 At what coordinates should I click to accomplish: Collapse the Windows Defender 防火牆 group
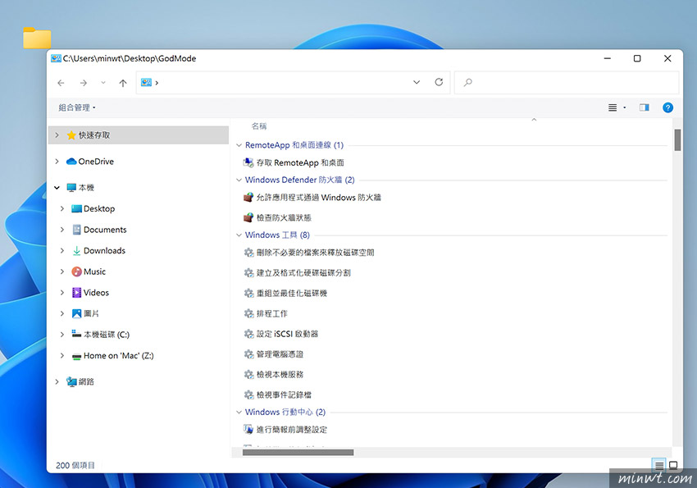[239, 180]
